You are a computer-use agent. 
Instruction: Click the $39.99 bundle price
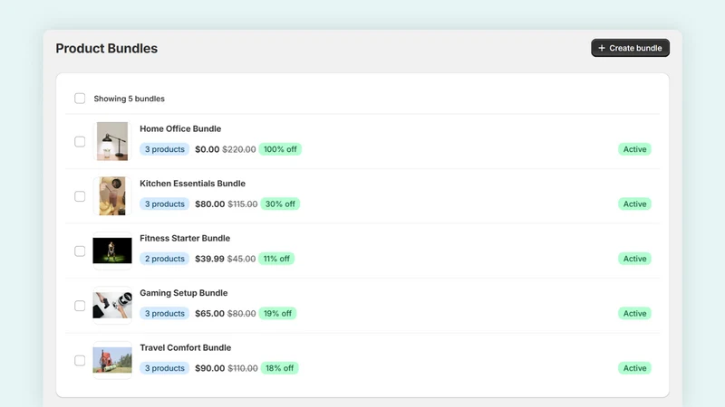[209, 259]
